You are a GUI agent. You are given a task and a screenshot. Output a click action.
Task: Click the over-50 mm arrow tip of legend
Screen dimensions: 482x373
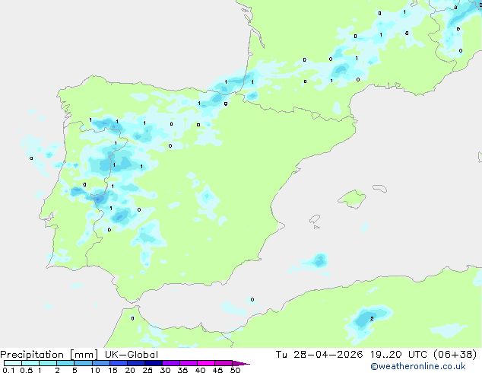pos(241,363)
